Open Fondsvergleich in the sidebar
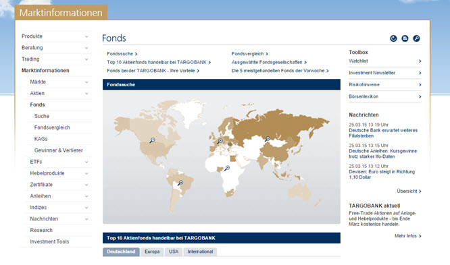 pos(52,127)
